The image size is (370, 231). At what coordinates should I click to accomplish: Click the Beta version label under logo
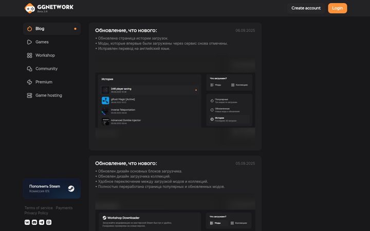(42, 11)
